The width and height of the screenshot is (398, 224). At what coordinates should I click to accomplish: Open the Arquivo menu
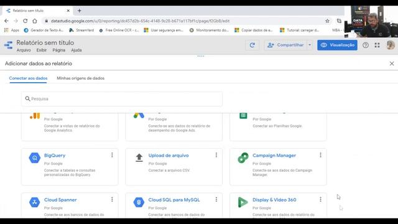pos(24,50)
